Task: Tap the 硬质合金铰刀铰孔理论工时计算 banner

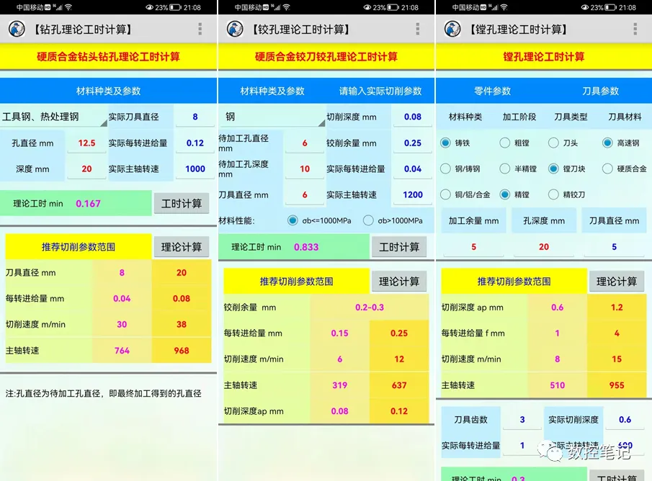Action: click(326, 57)
